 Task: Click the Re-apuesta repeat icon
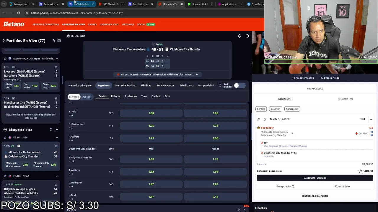tap(293, 186)
